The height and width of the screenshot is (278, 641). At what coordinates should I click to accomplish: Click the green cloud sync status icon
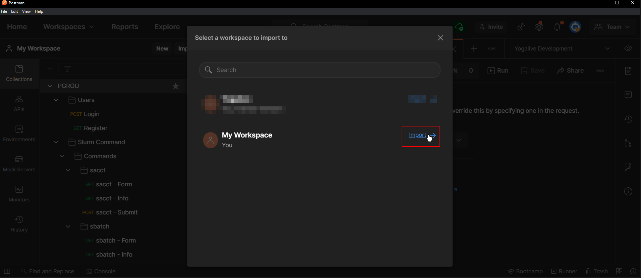tap(460, 27)
